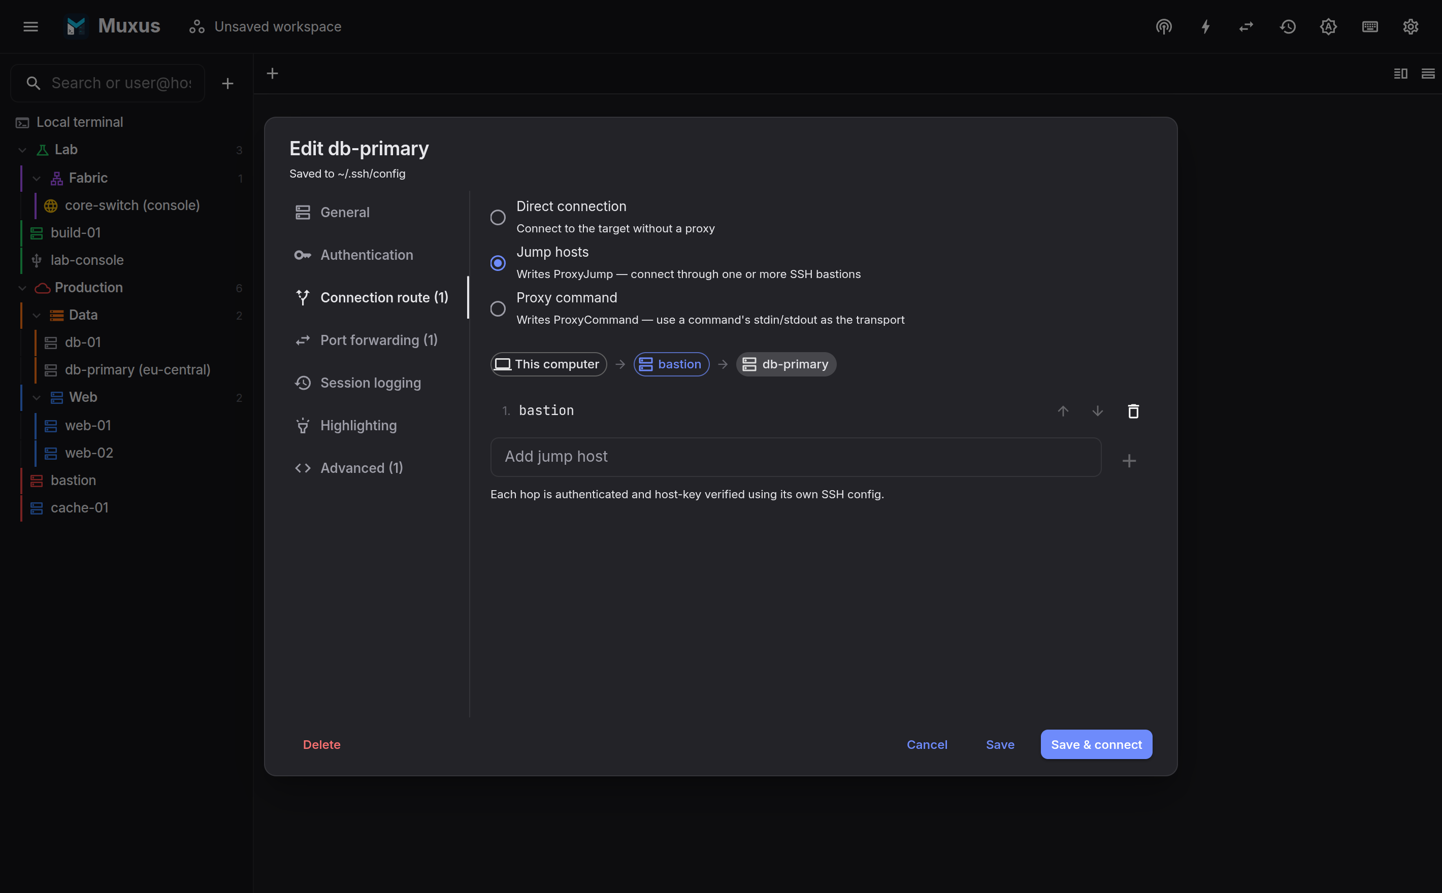
Task: Click Save & connect
Action: [1096, 745]
